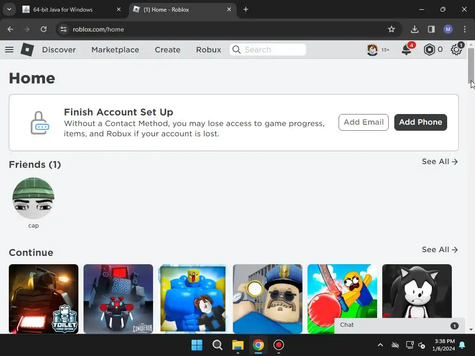Click the muted volume tray icon
Screen dimensions: 475x356
click(x=421, y=345)
